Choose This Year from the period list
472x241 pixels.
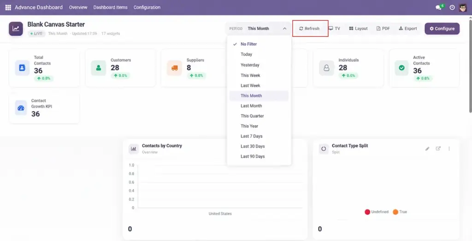tap(259, 126)
